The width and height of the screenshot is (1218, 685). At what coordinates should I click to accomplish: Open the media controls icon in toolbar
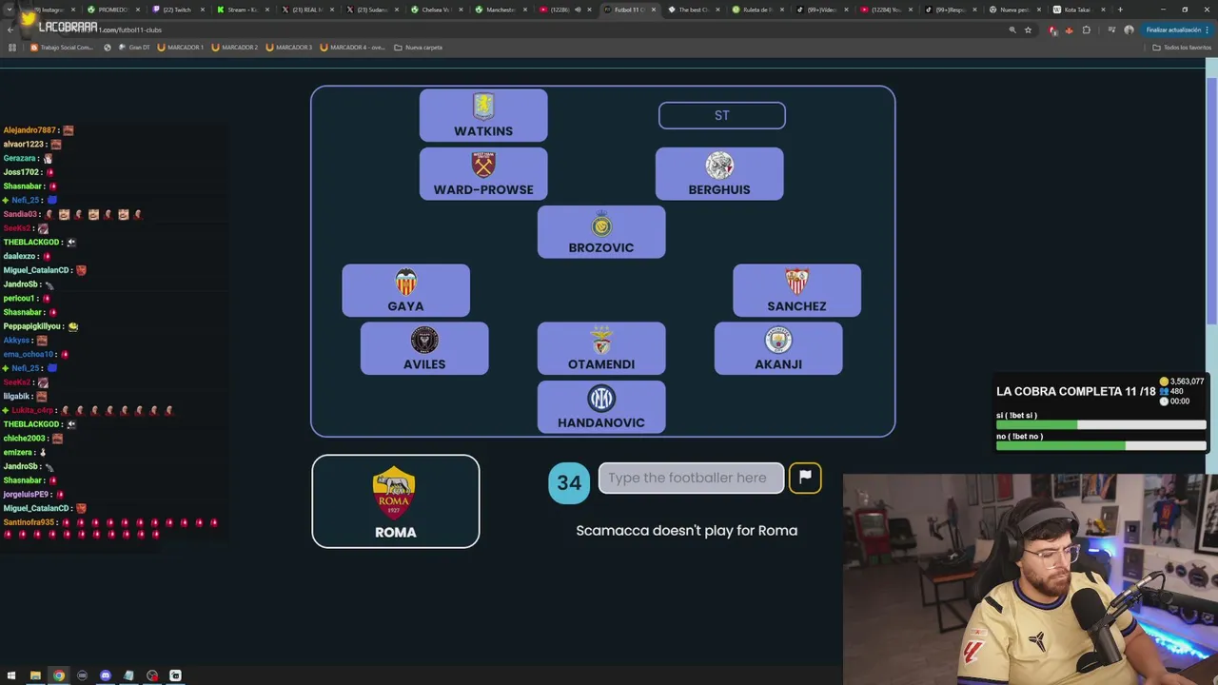click(1111, 29)
